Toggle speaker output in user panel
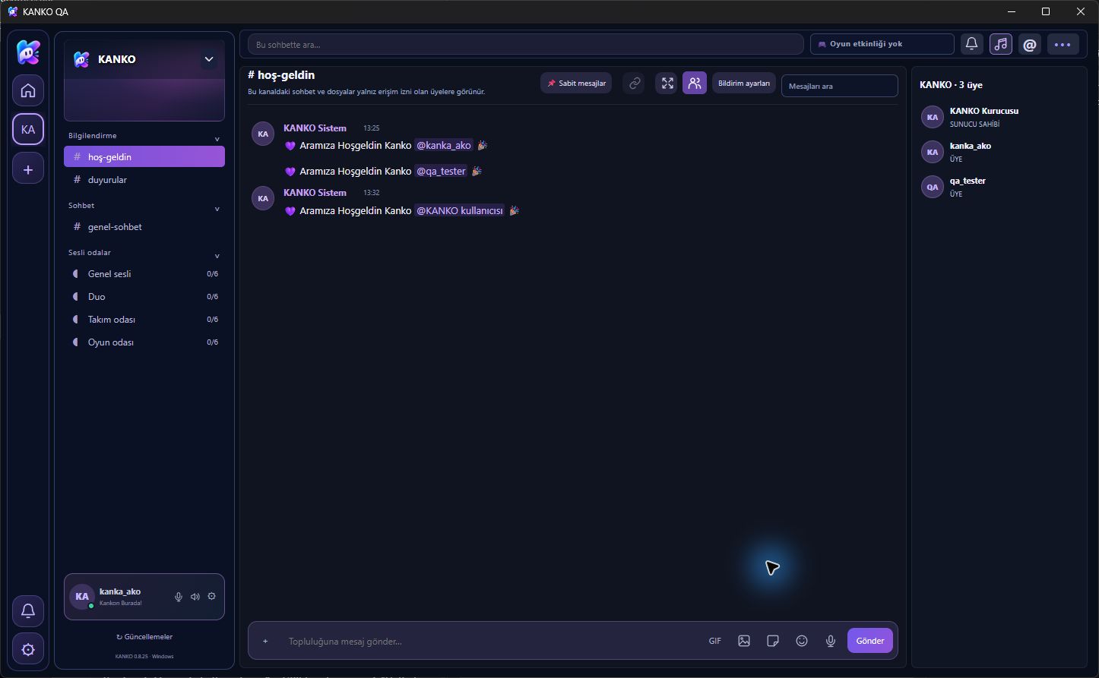This screenshot has height=678, width=1099. [x=195, y=597]
